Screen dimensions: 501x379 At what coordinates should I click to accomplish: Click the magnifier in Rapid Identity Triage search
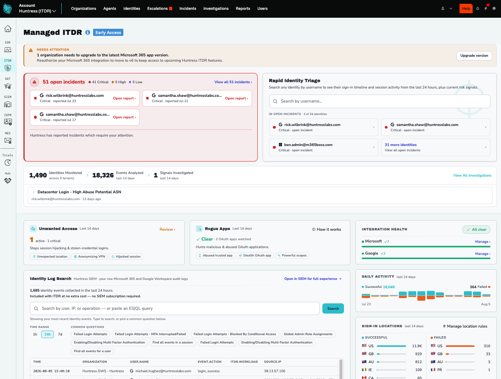pos(275,101)
